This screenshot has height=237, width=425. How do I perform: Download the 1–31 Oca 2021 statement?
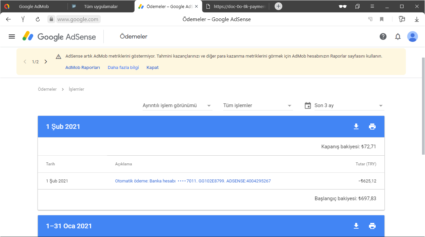point(356,226)
